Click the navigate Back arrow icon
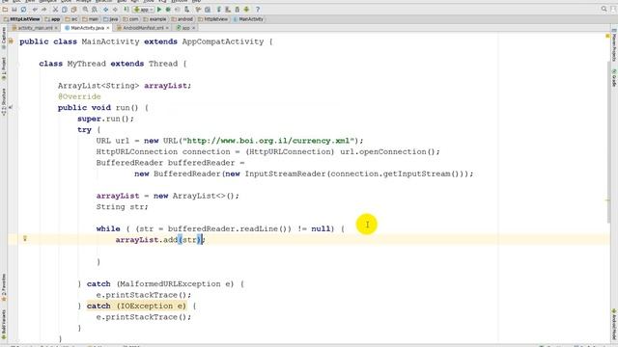The width and height of the screenshot is (618, 347). click(x=106, y=10)
